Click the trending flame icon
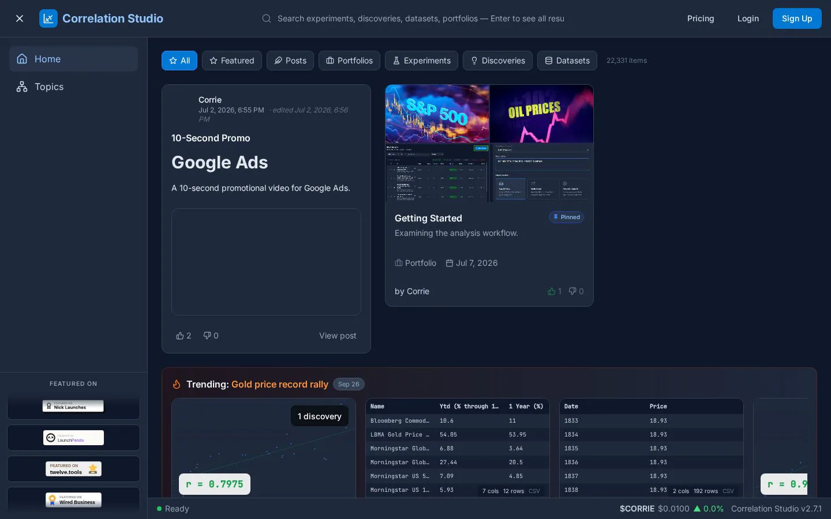831x519 pixels. (x=177, y=384)
